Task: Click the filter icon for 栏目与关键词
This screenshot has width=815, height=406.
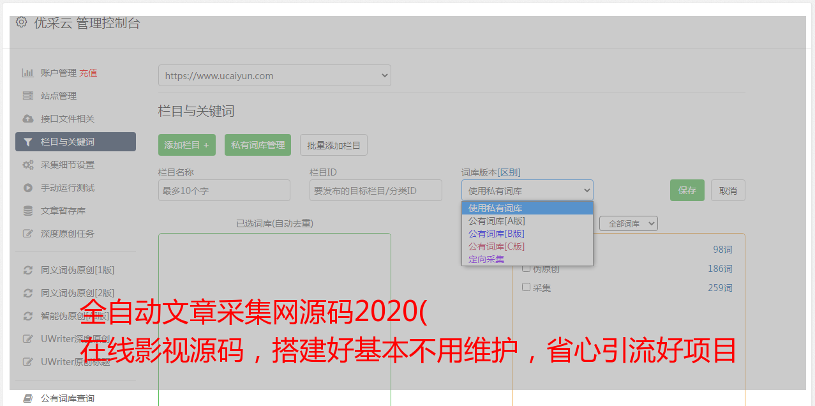Action: click(27, 142)
